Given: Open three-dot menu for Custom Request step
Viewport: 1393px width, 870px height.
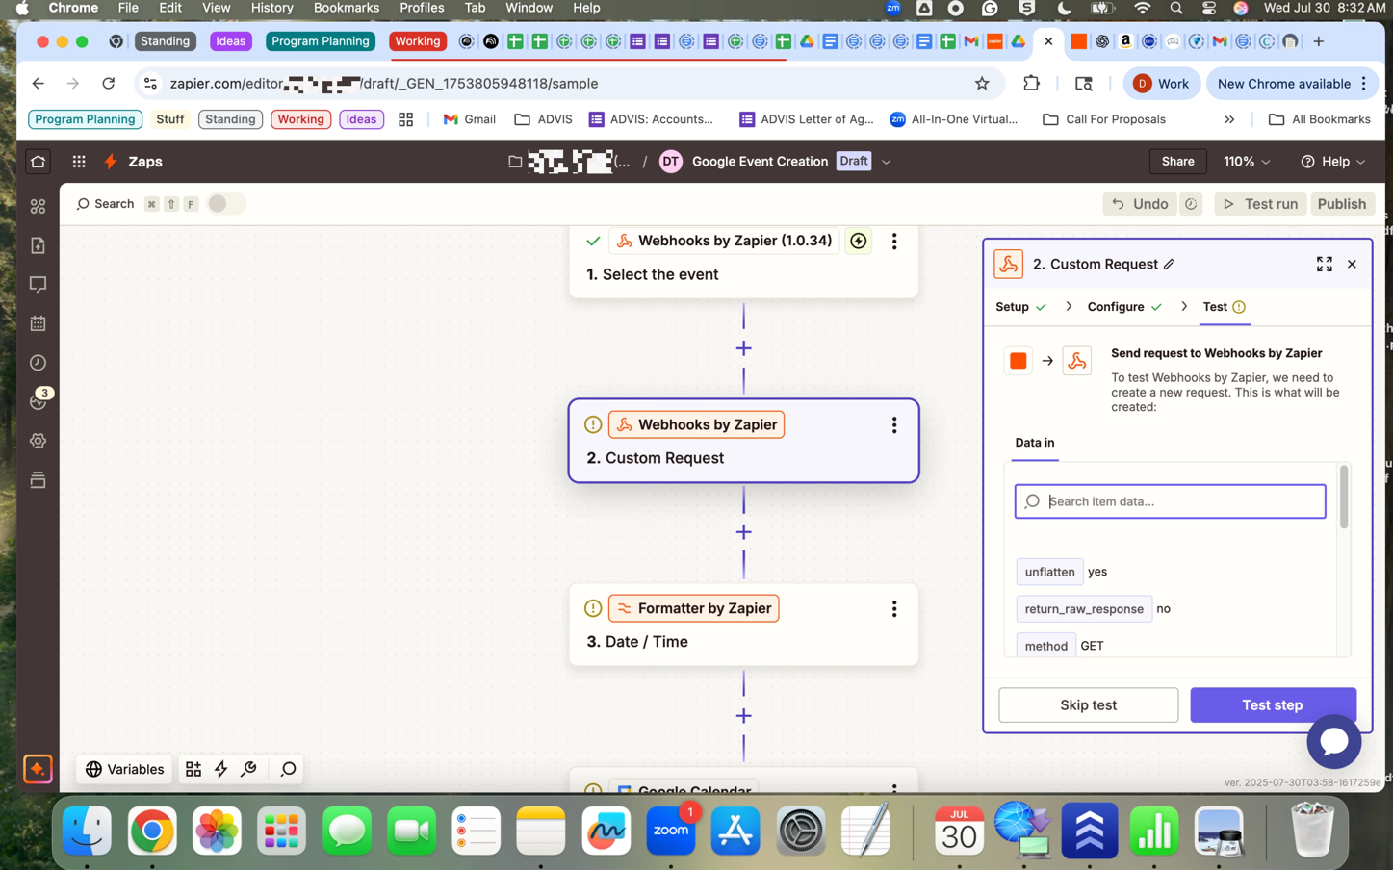Looking at the screenshot, I should (894, 424).
